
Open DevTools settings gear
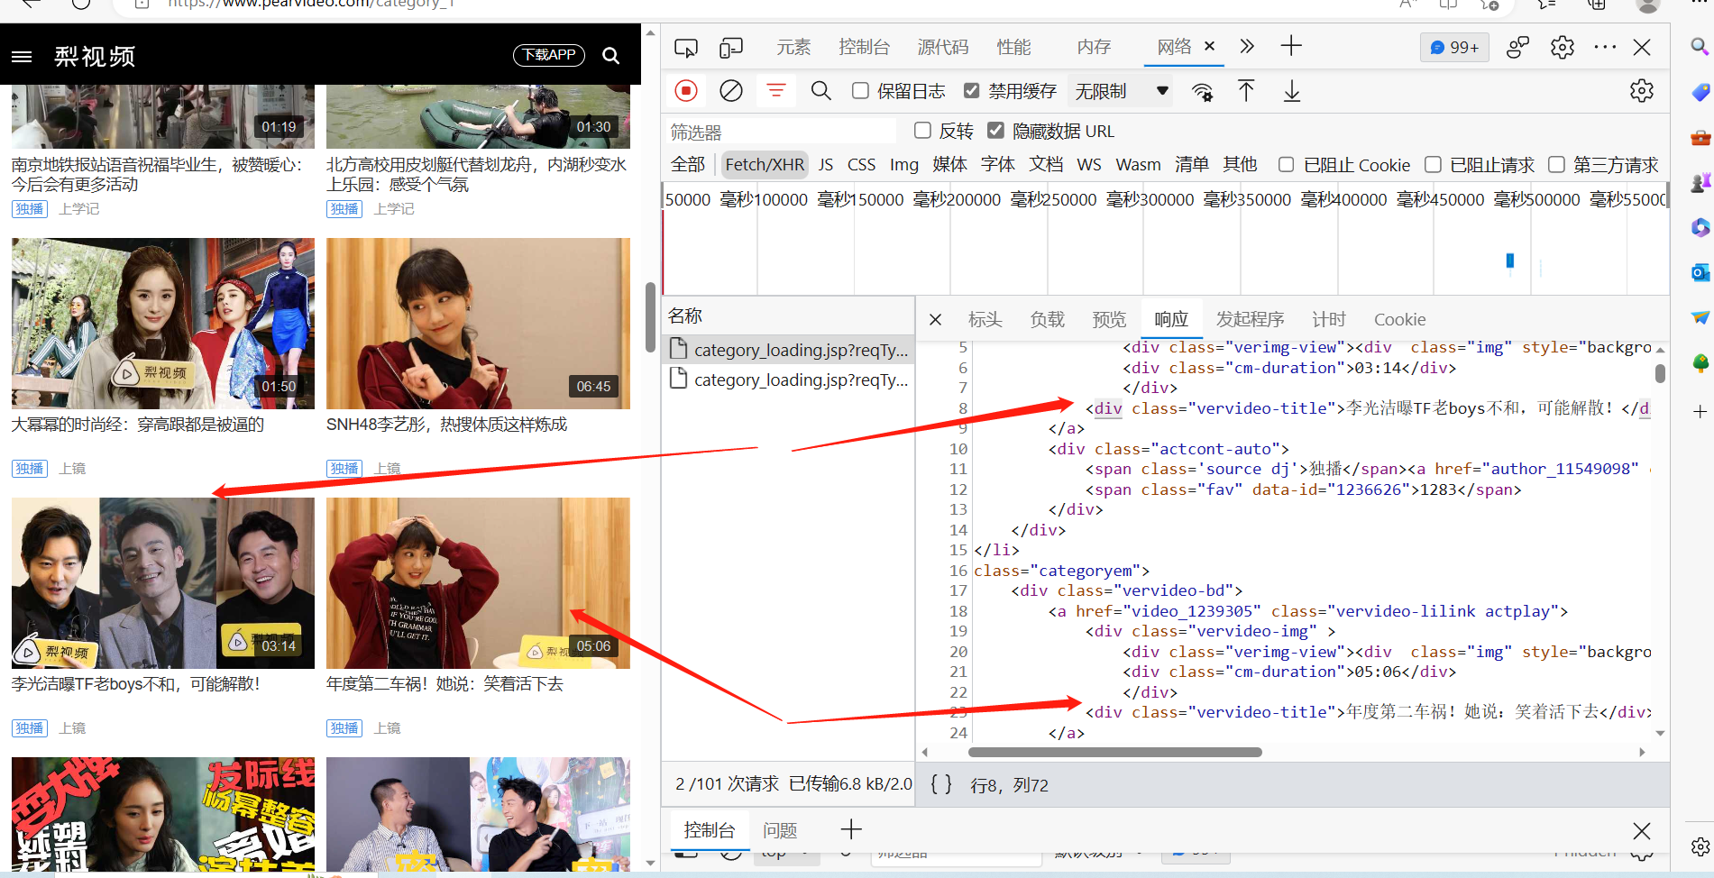(x=1563, y=47)
